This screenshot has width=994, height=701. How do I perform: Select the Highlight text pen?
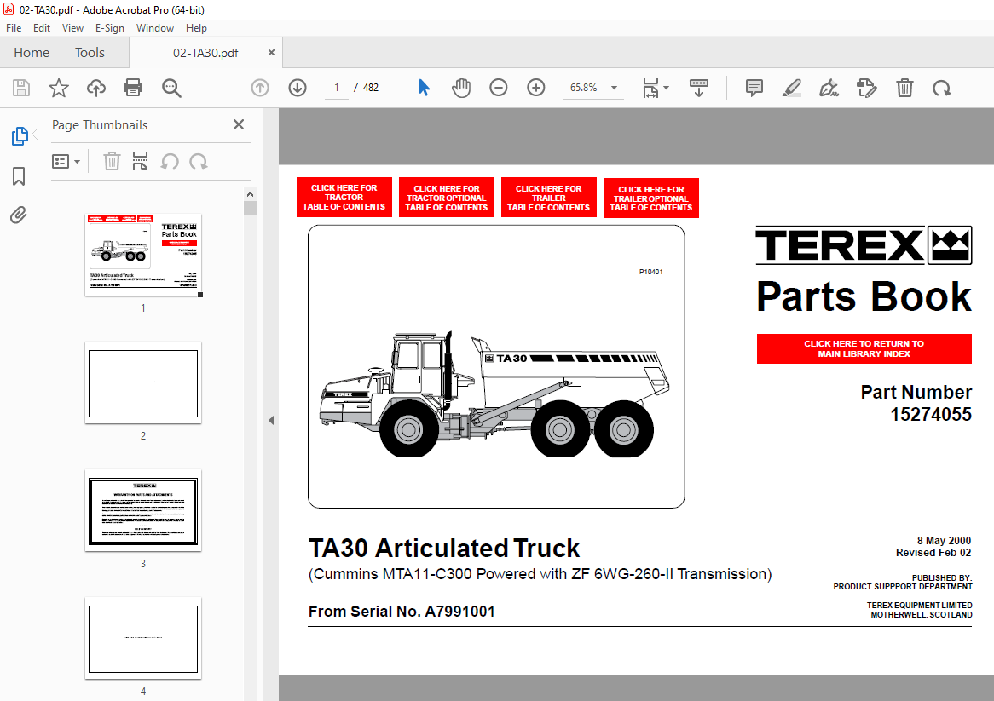tap(791, 88)
